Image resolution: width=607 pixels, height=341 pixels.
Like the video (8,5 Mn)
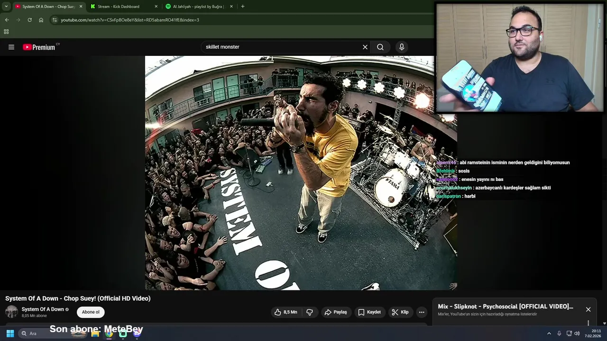[x=286, y=312]
